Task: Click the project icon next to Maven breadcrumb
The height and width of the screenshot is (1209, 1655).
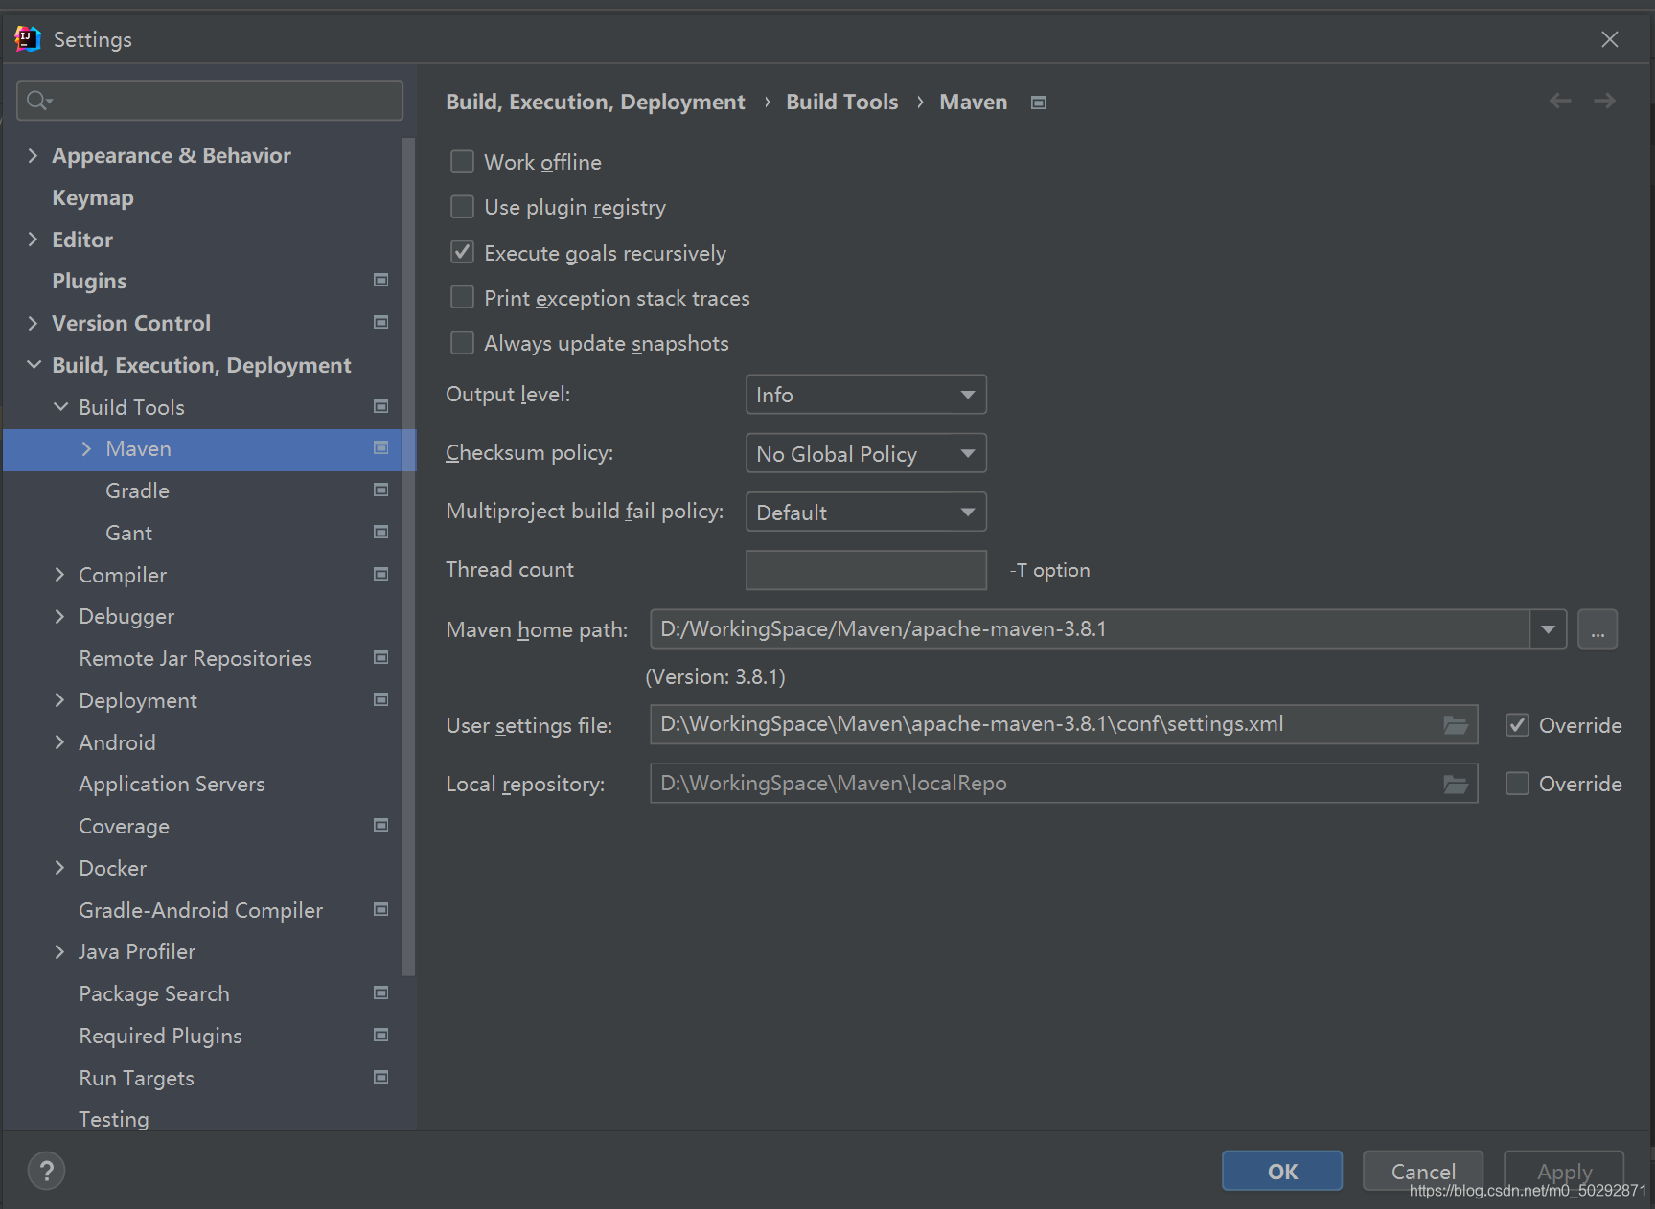Action: tap(1038, 103)
